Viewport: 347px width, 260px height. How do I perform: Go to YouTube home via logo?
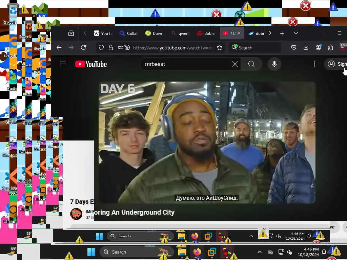click(x=91, y=64)
